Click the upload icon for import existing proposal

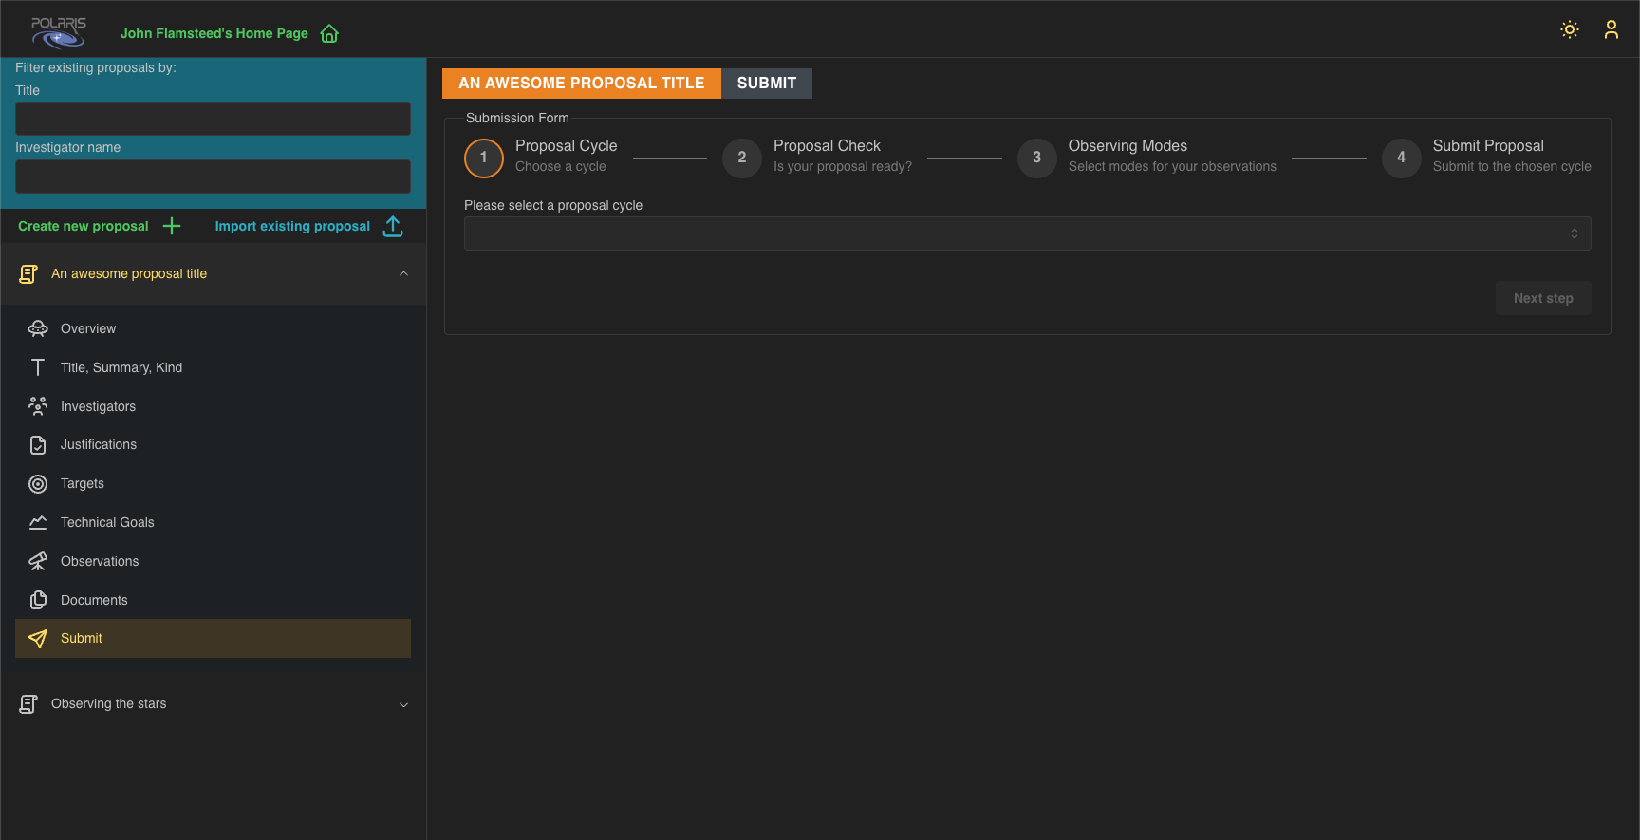pos(393,226)
